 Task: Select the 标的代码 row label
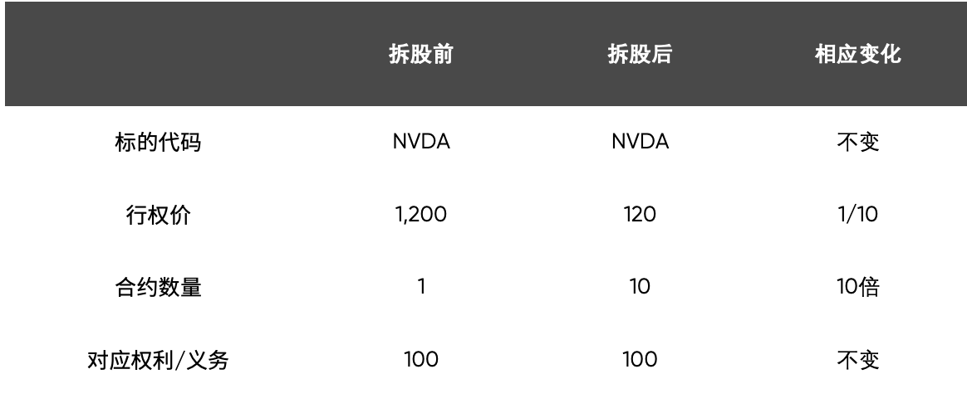(x=158, y=142)
